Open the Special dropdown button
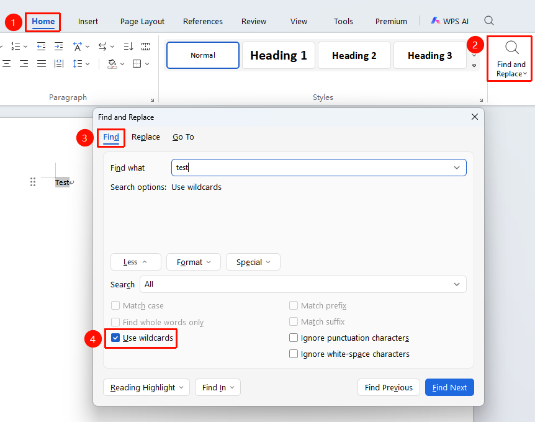This screenshot has height=422, width=535. pyautogui.click(x=253, y=262)
